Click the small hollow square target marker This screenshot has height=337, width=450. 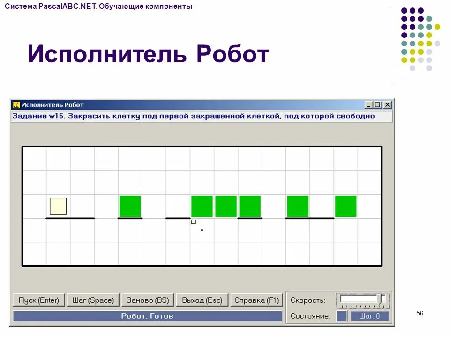194,222
